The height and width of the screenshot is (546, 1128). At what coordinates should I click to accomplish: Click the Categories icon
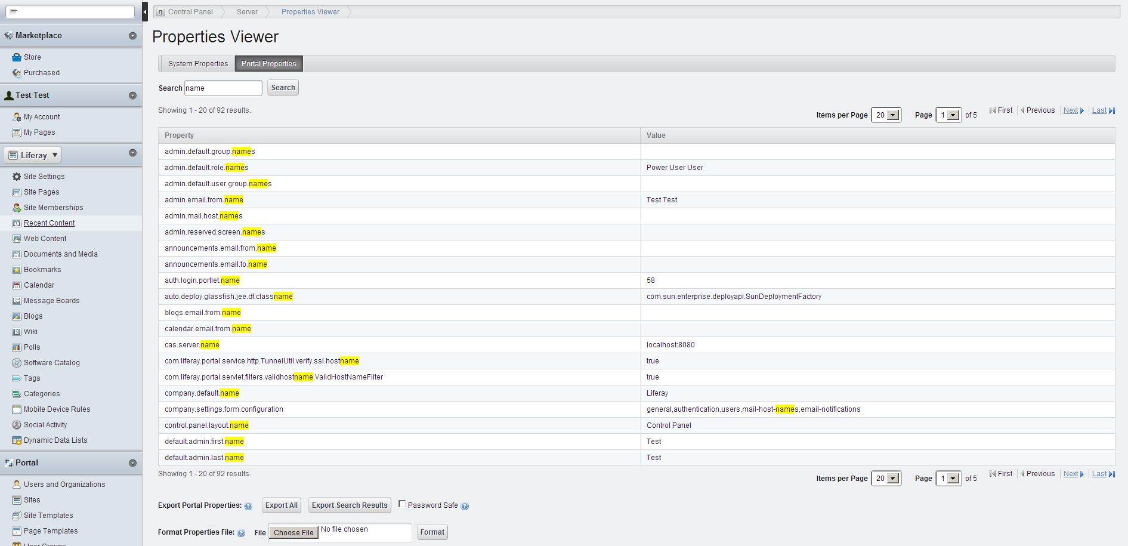(17, 394)
